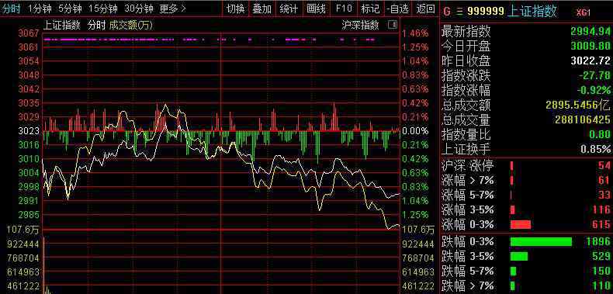Click the green 跌幅 0-3% bar
This screenshot has height=294, width=613.
click(541, 242)
